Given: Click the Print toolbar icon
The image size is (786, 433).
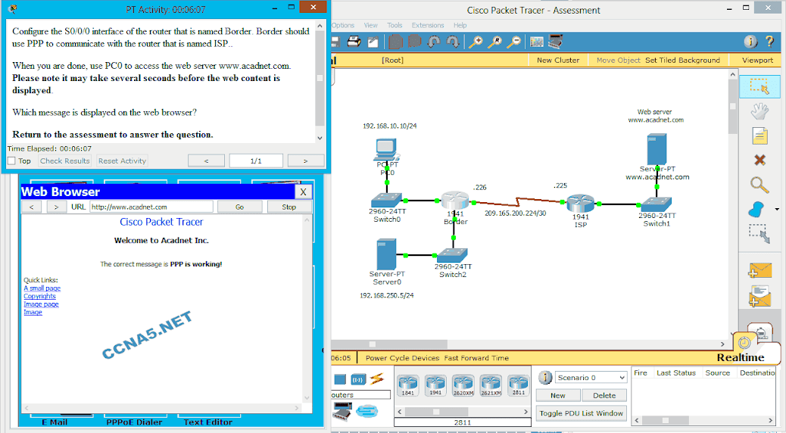Looking at the screenshot, I should (x=354, y=42).
